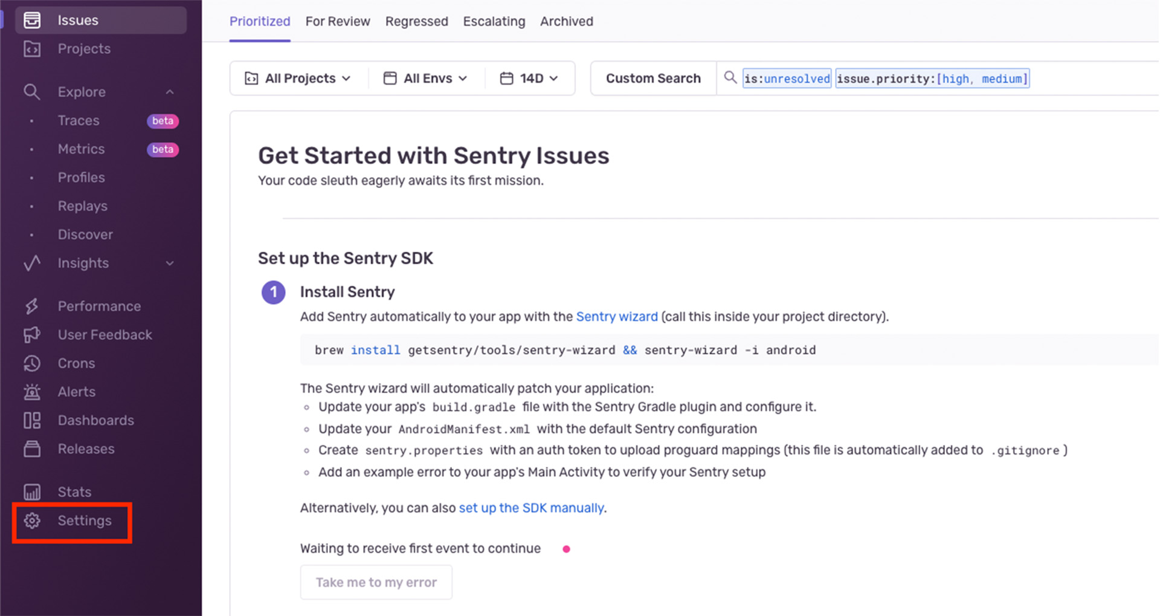Screen dimensions: 1160x616
Task: Collapse the Explore section chevron
Action: click(170, 92)
